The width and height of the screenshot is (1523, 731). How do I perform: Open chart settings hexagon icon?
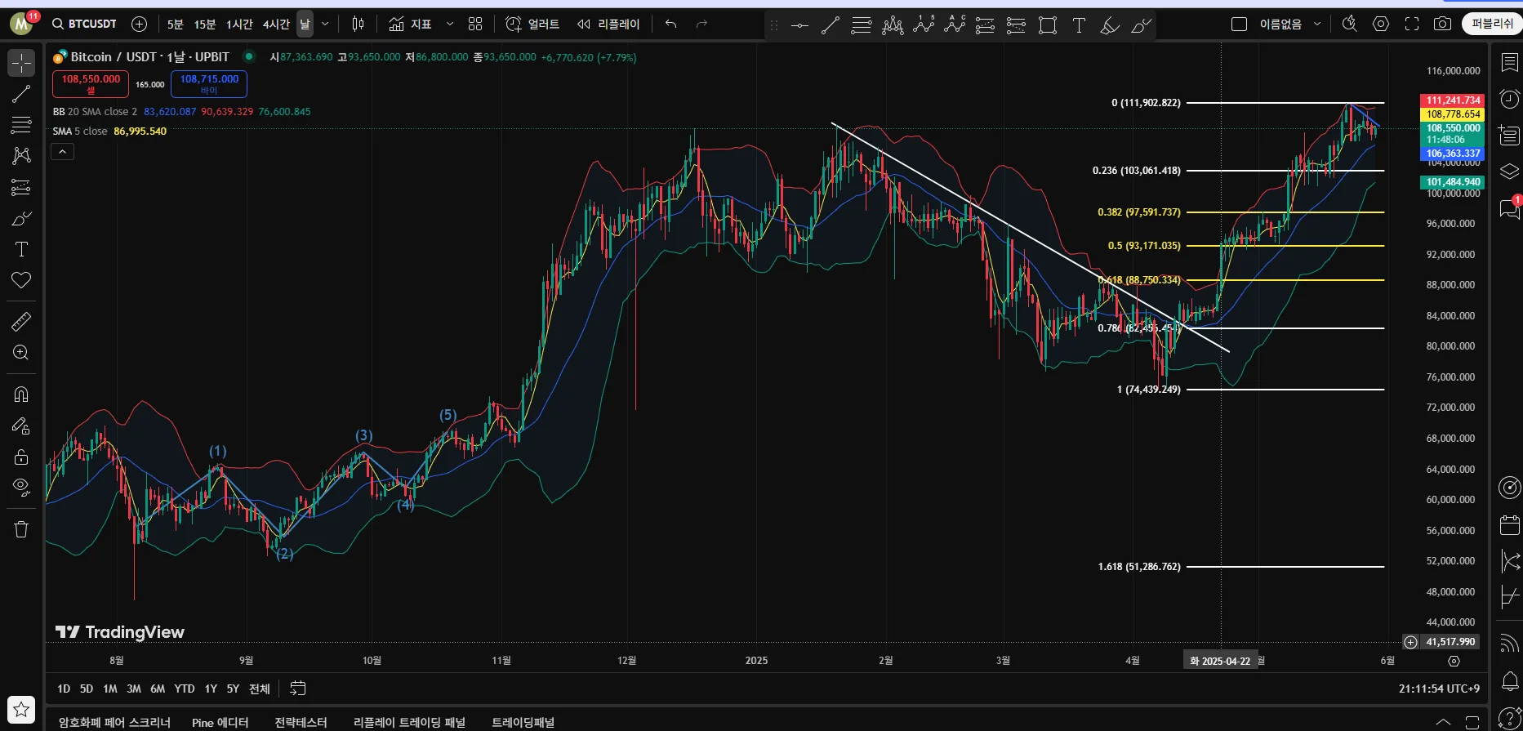coord(1381,25)
